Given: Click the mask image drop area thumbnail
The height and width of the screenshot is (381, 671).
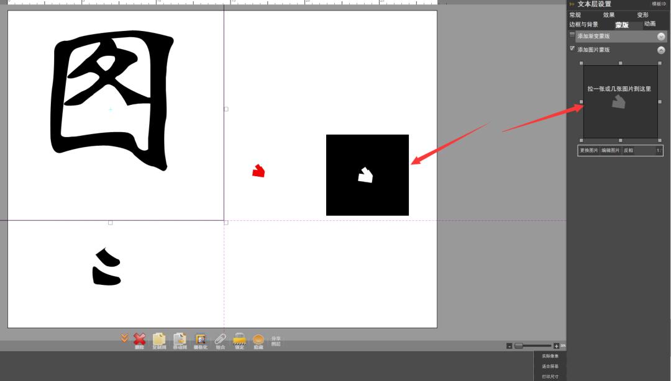Looking at the screenshot, I should click(620, 101).
